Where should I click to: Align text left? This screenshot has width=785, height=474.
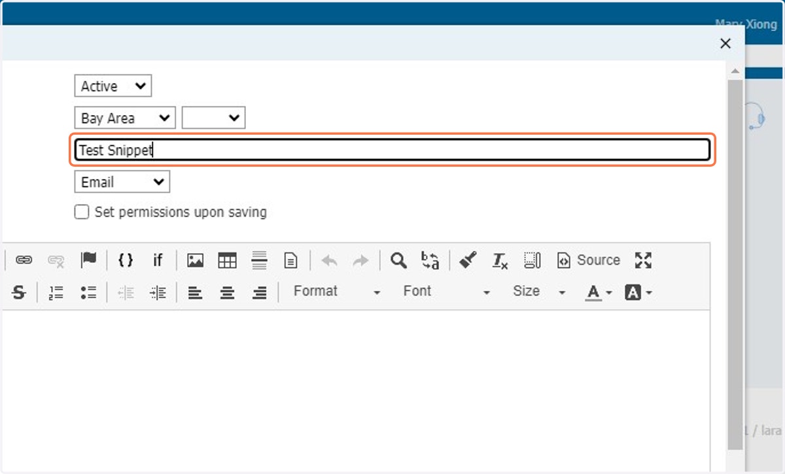195,293
